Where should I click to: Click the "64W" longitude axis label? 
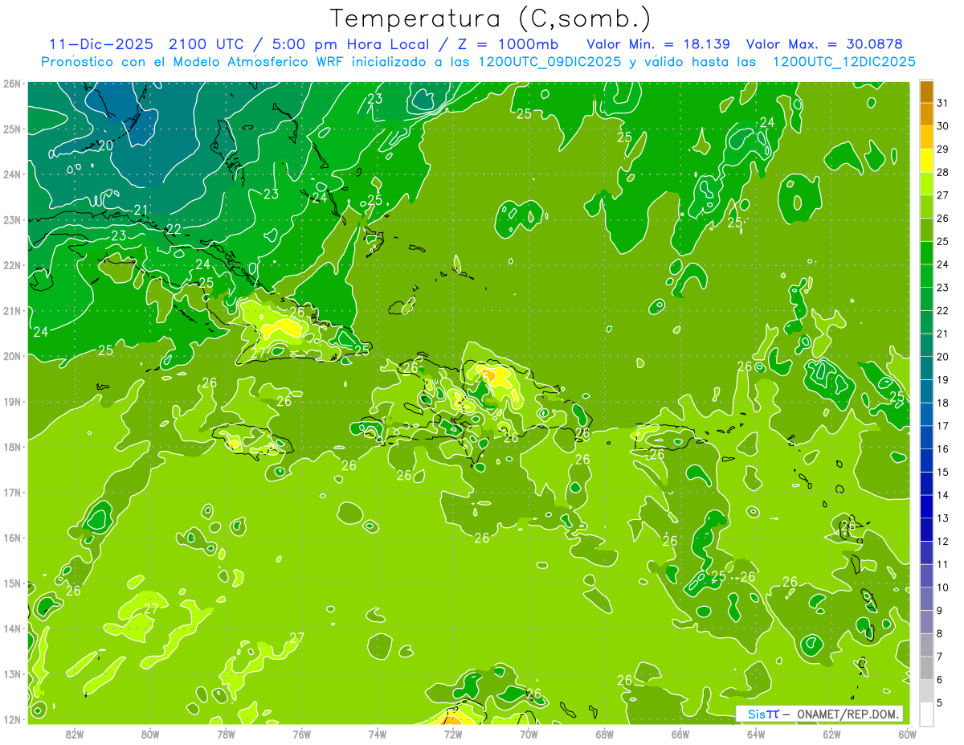[x=756, y=734]
